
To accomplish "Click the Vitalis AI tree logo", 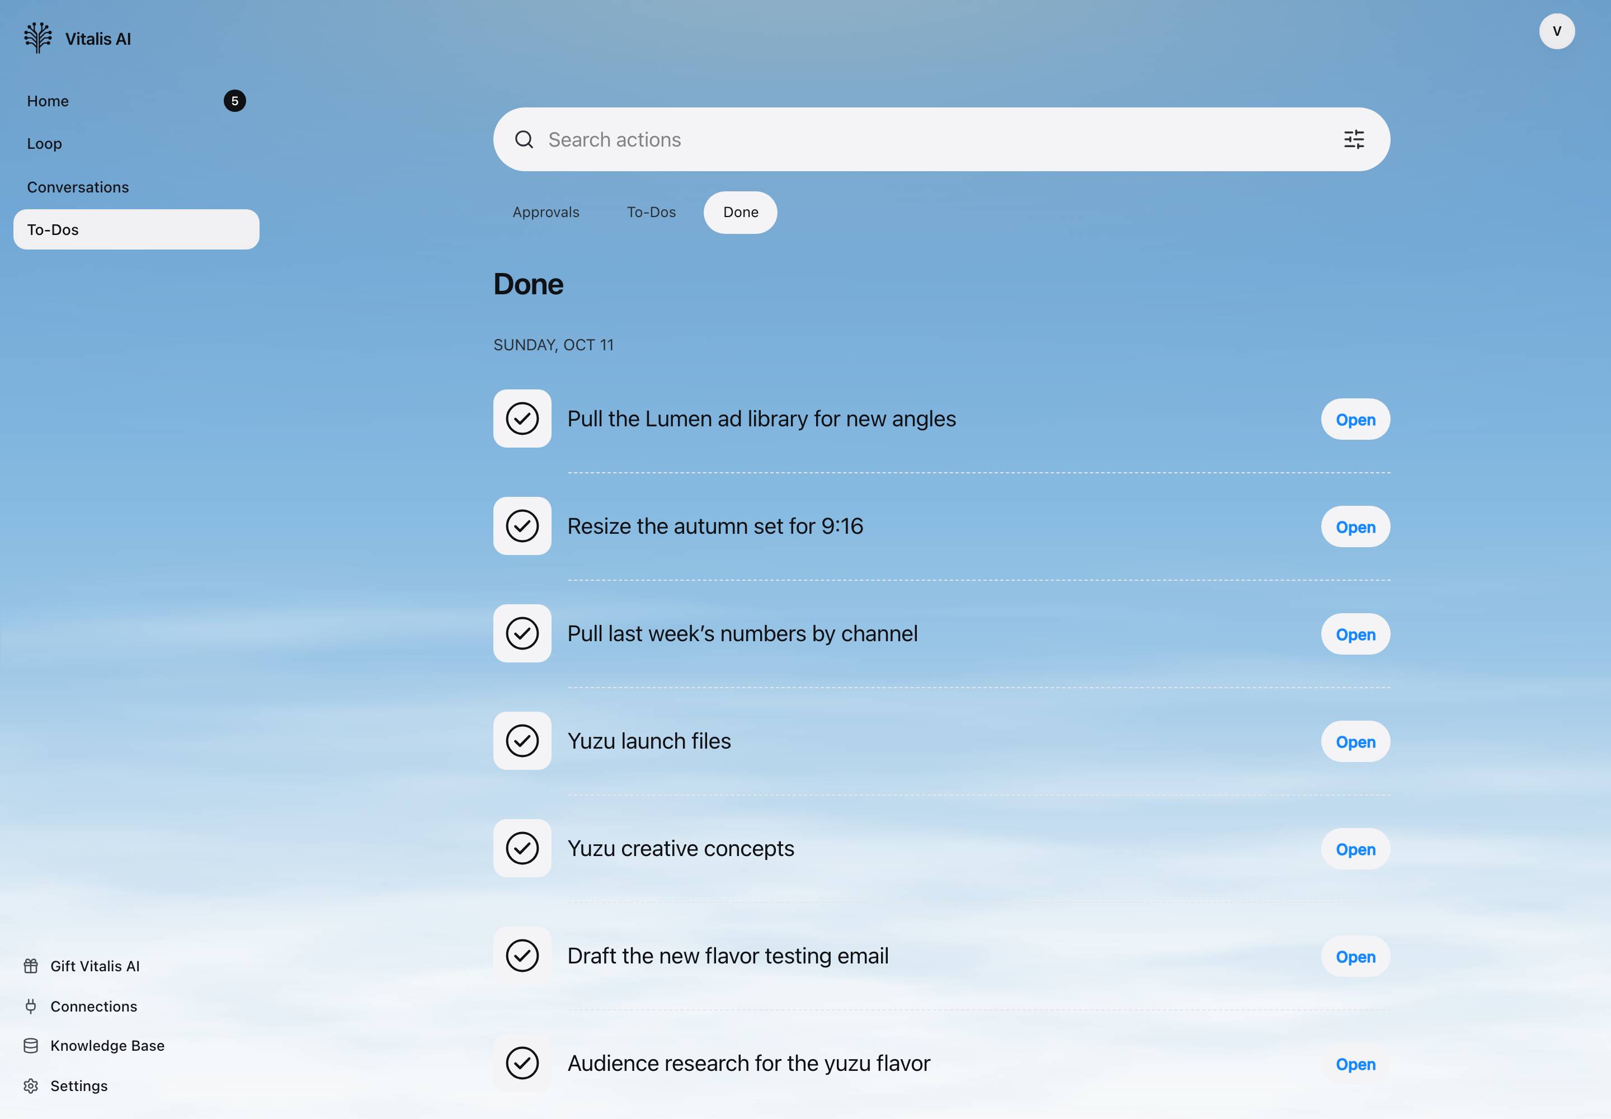I will [38, 38].
